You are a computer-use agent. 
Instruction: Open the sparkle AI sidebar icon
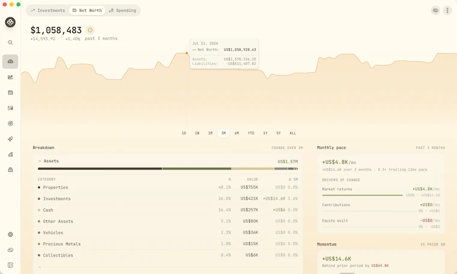[10, 139]
